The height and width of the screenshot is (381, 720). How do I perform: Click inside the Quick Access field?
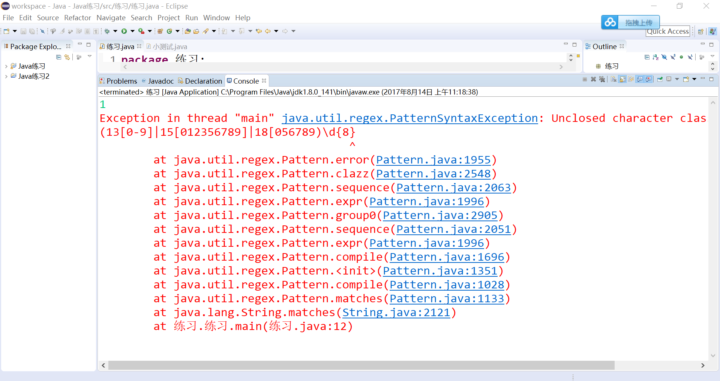(667, 31)
